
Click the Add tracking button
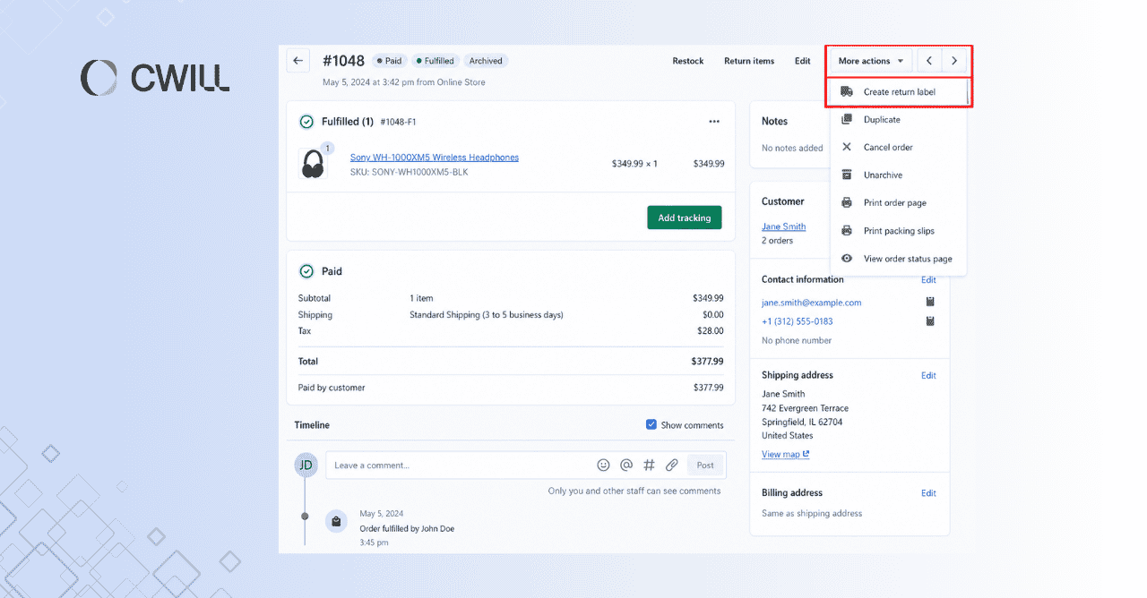coord(684,218)
